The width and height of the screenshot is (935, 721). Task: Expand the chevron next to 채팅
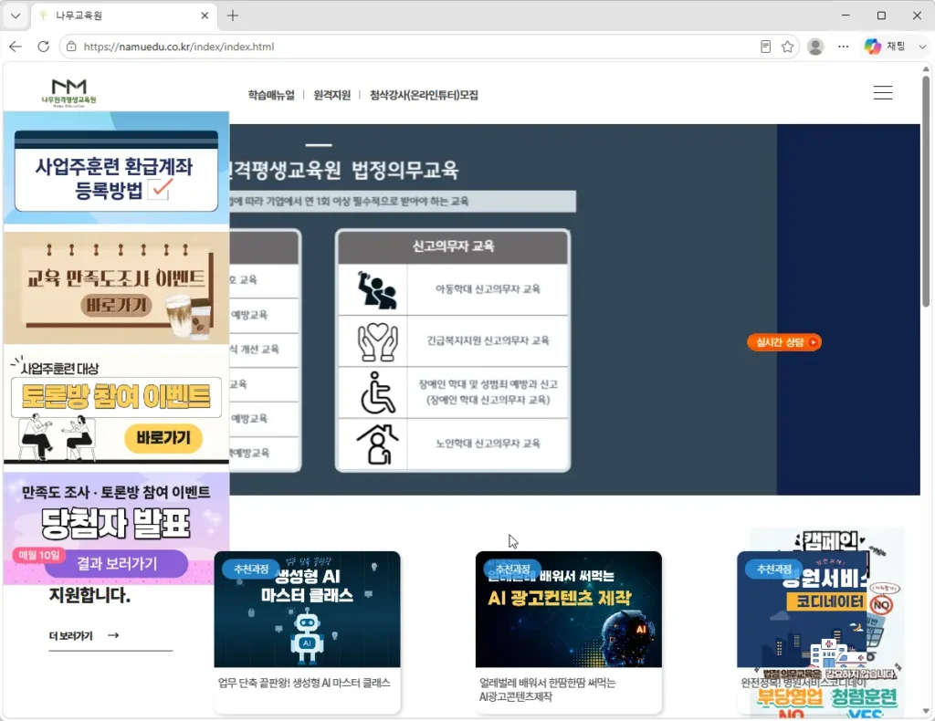pyautogui.click(x=922, y=47)
